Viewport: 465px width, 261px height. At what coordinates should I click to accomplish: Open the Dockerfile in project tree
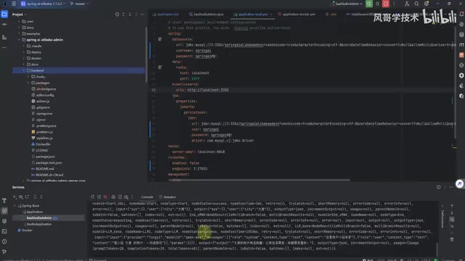pos(41,144)
